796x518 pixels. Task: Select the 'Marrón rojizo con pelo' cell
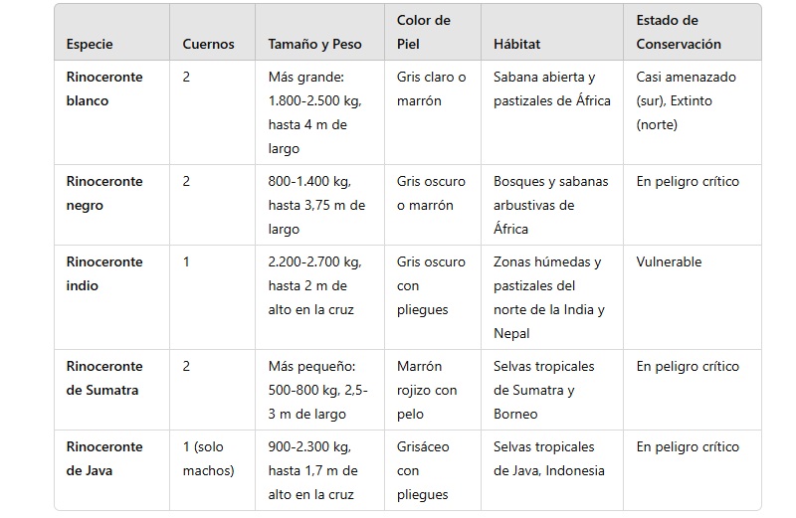tap(427, 390)
